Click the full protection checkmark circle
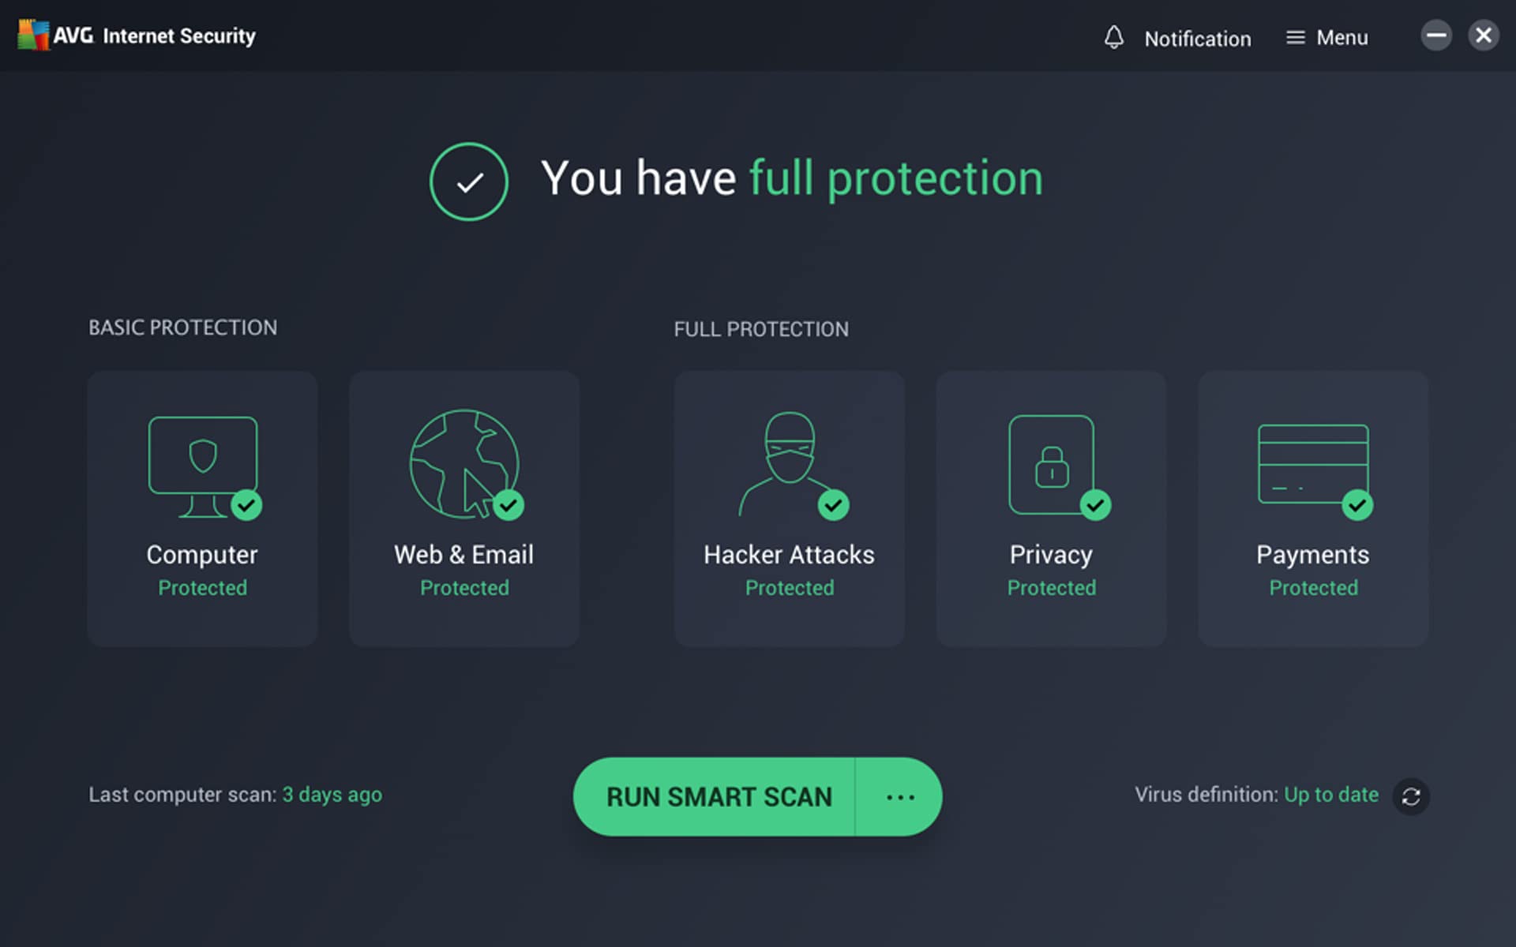1516x947 pixels. pos(469,182)
